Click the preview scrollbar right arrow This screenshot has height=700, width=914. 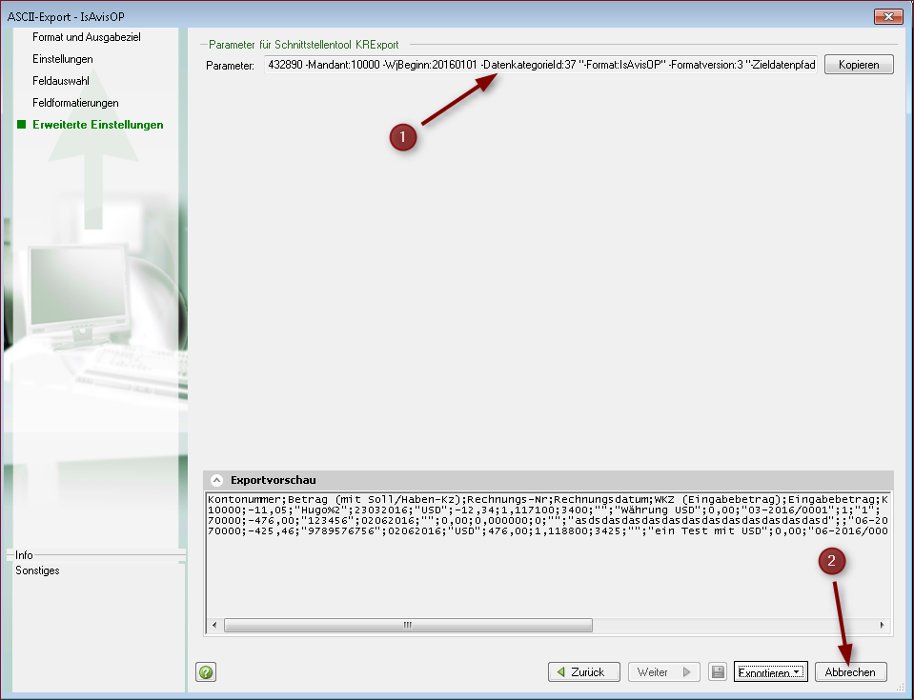(x=883, y=625)
